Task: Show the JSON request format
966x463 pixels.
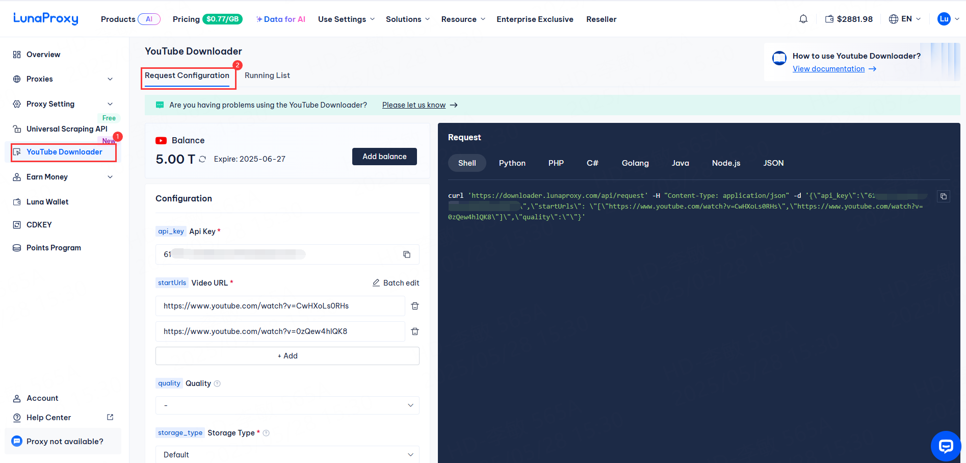Action: (773, 163)
